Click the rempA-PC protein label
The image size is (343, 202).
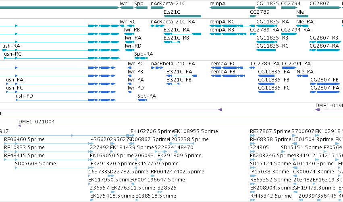(x=223, y=64)
